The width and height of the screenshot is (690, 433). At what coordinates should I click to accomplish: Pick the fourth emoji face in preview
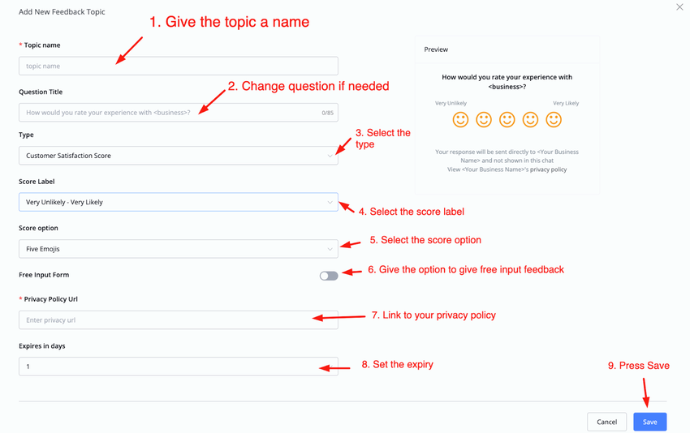click(531, 120)
